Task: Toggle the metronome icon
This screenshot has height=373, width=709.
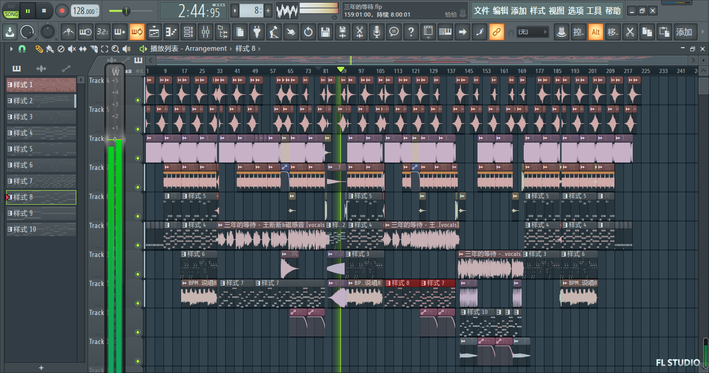Action: (x=69, y=32)
